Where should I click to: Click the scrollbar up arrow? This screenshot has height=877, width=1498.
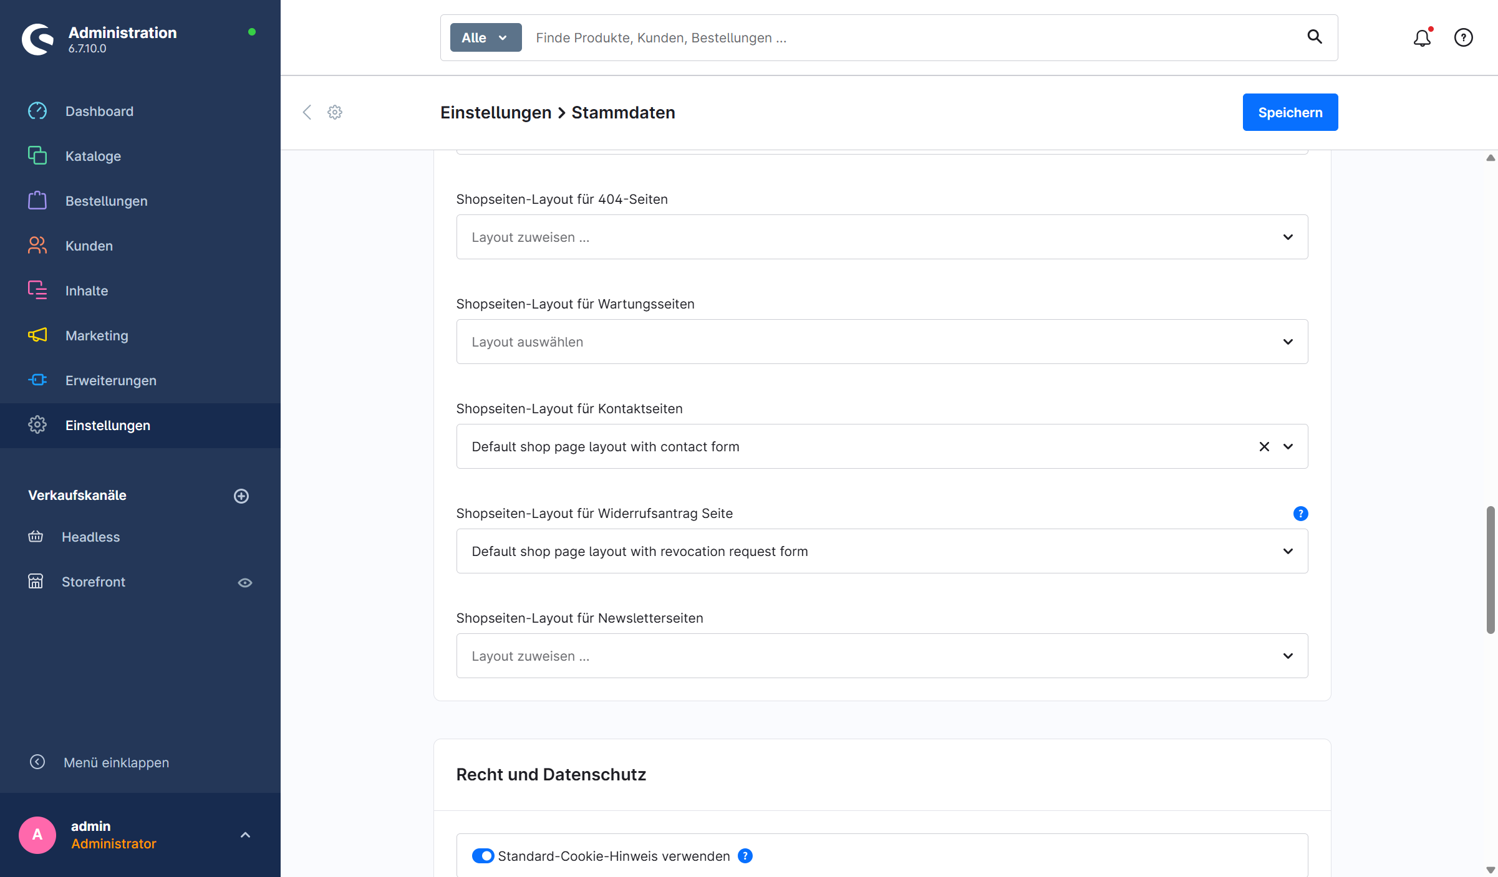click(x=1491, y=158)
